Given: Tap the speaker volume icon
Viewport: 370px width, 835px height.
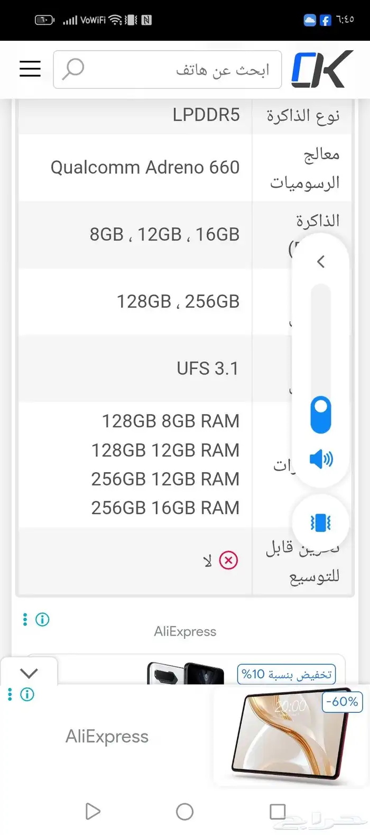Looking at the screenshot, I should point(320,459).
